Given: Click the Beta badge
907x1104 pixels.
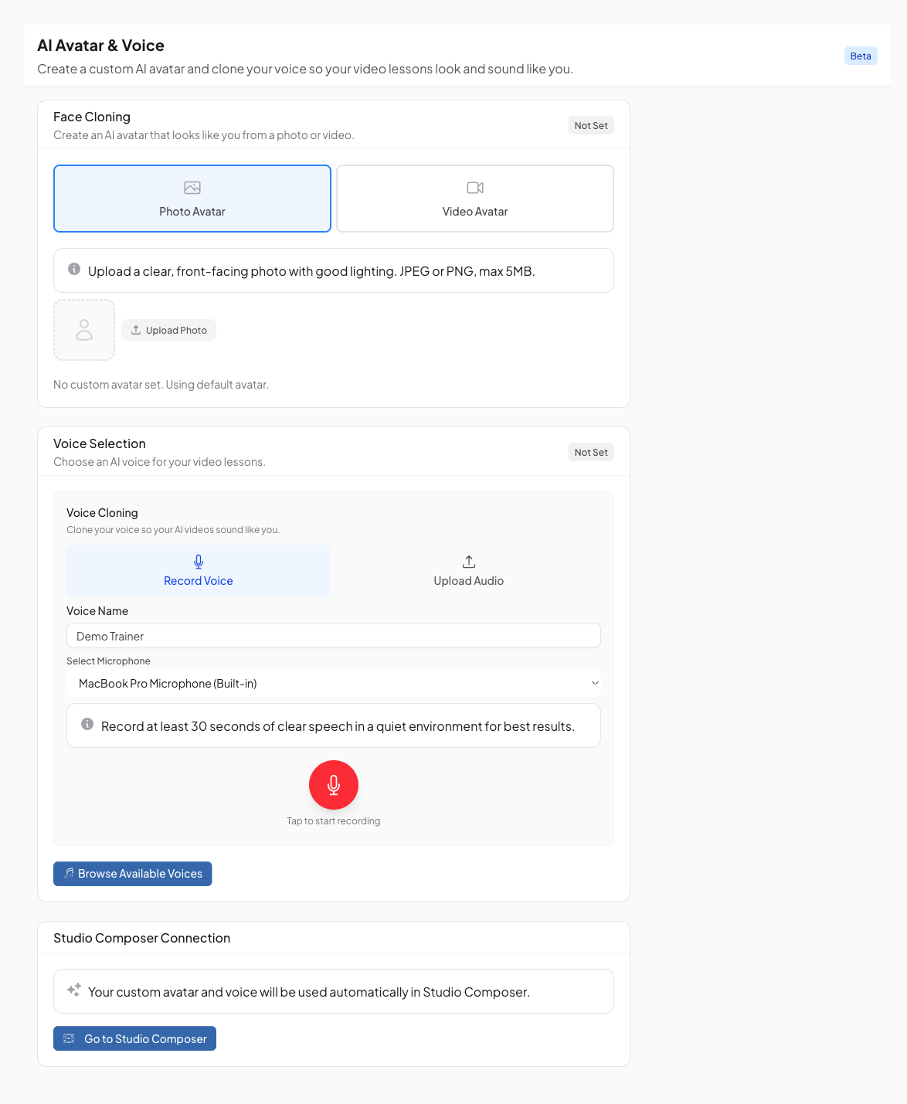Looking at the screenshot, I should [x=861, y=56].
